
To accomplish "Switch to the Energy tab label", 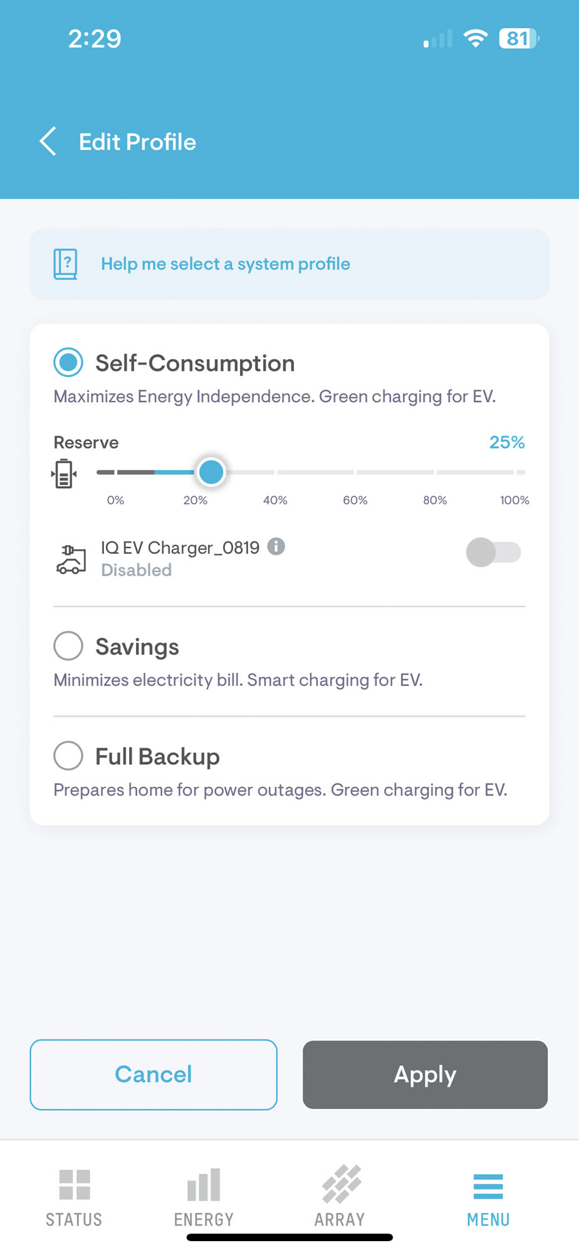I will pyautogui.click(x=204, y=1219).
